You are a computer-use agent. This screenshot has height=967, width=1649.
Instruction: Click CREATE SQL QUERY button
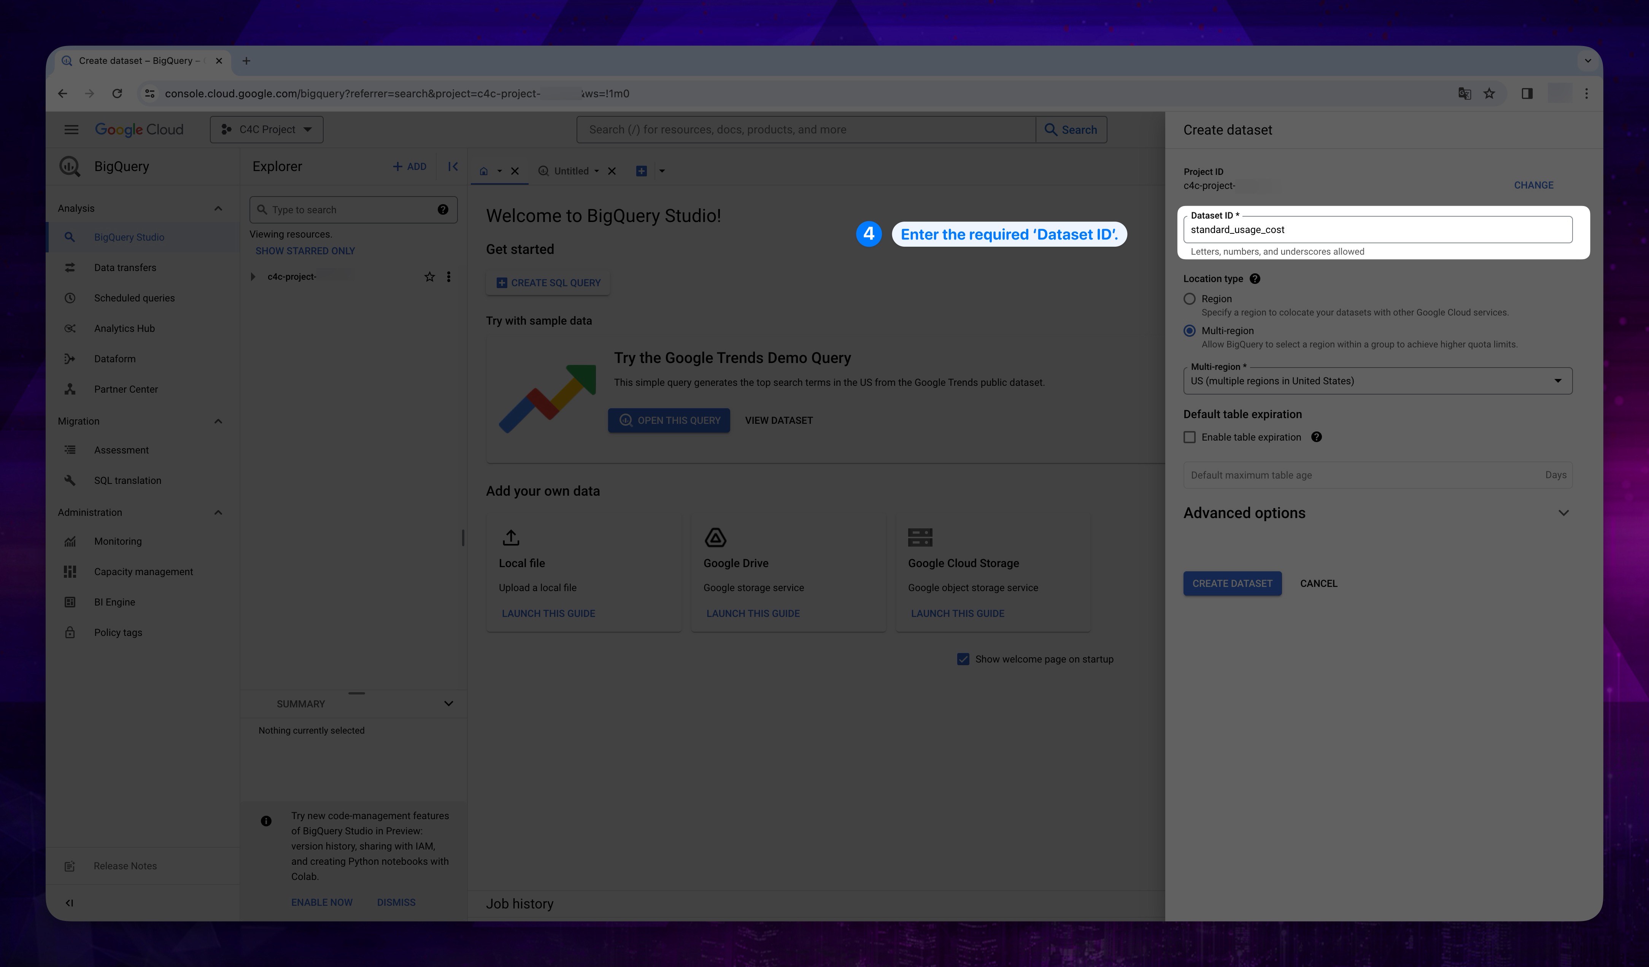coord(548,283)
